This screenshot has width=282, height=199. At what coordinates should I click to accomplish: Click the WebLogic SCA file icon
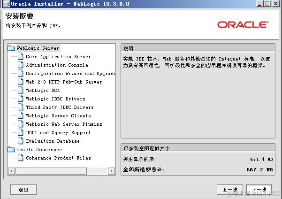coord(21,90)
